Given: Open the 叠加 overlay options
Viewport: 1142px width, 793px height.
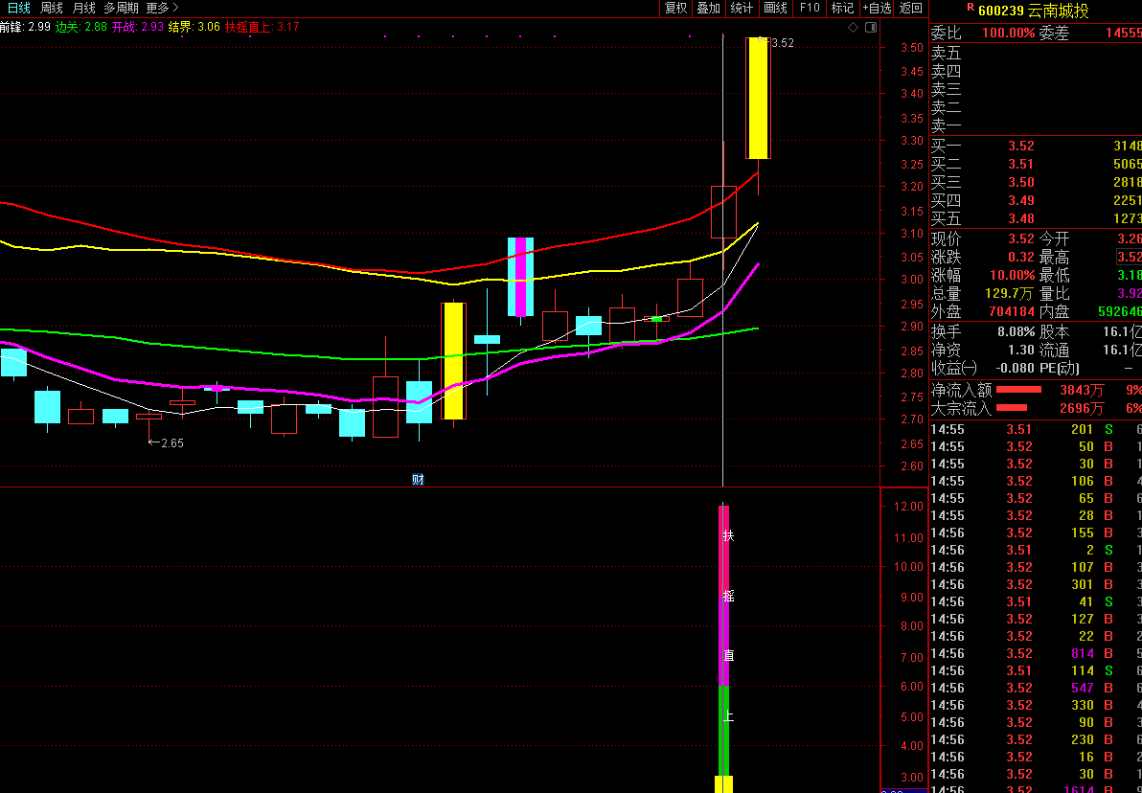Looking at the screenshot, I should (x=708, y=9).
